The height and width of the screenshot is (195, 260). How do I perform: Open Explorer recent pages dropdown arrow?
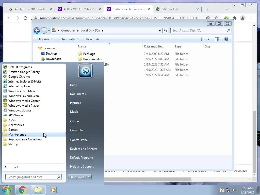tap(49, 30)
